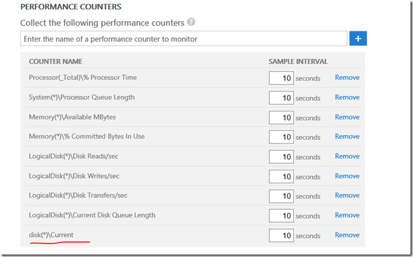Remove the Committed Bytes In Use counter
This screenshot has width=413, height=257.
(x=347, y=136)
